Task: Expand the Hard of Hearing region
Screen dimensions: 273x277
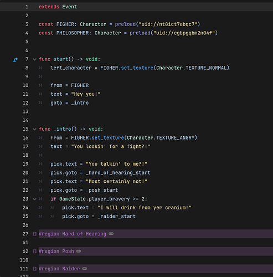Action: 34,234
